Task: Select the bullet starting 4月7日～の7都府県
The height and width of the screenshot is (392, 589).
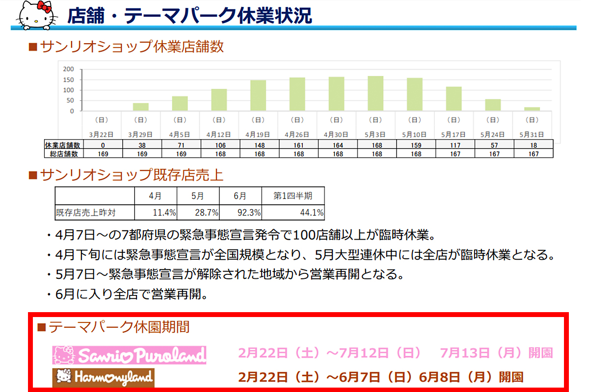Action: click(x=241, y=235)
